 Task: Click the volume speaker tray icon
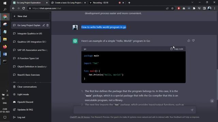pos(3,99)
